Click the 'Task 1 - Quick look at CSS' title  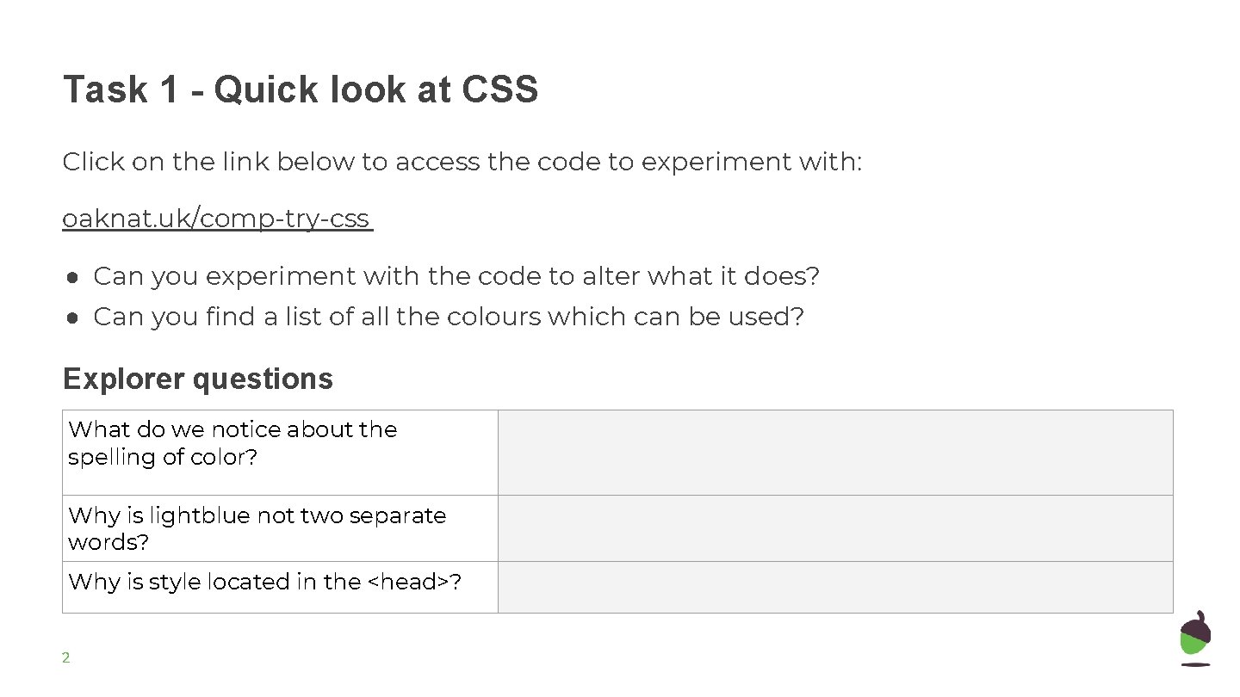300,89
